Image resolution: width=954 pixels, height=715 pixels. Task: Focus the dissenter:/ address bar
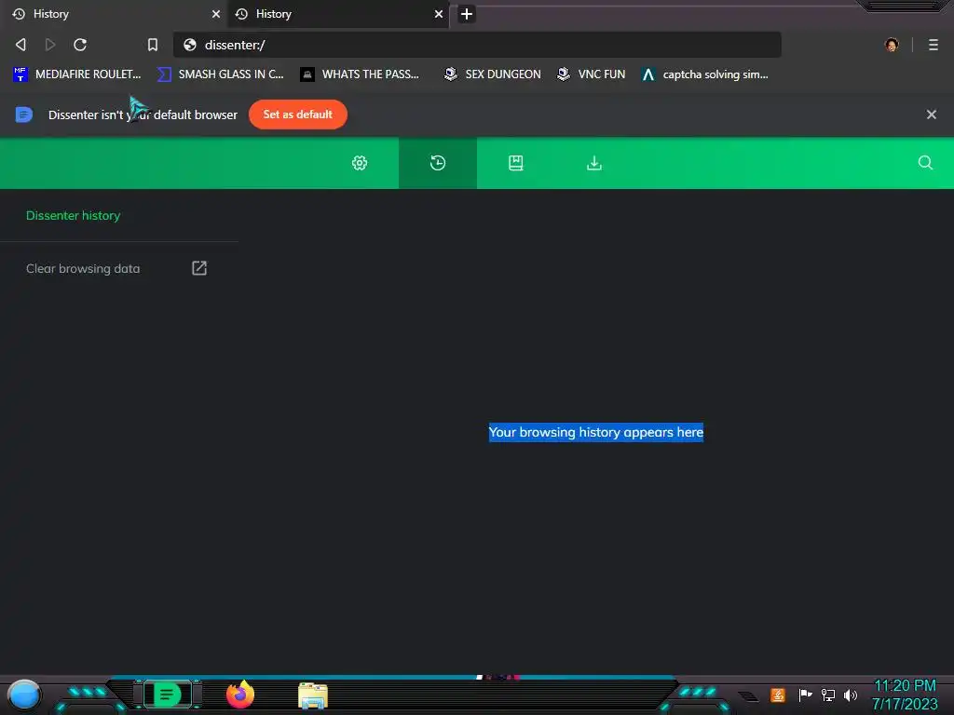477,45
